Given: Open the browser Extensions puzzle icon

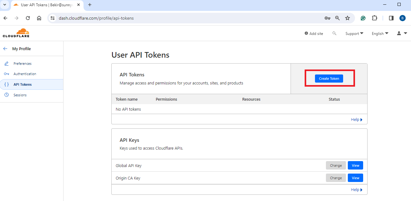Looking at the screenshot, I should pos(374,18).
